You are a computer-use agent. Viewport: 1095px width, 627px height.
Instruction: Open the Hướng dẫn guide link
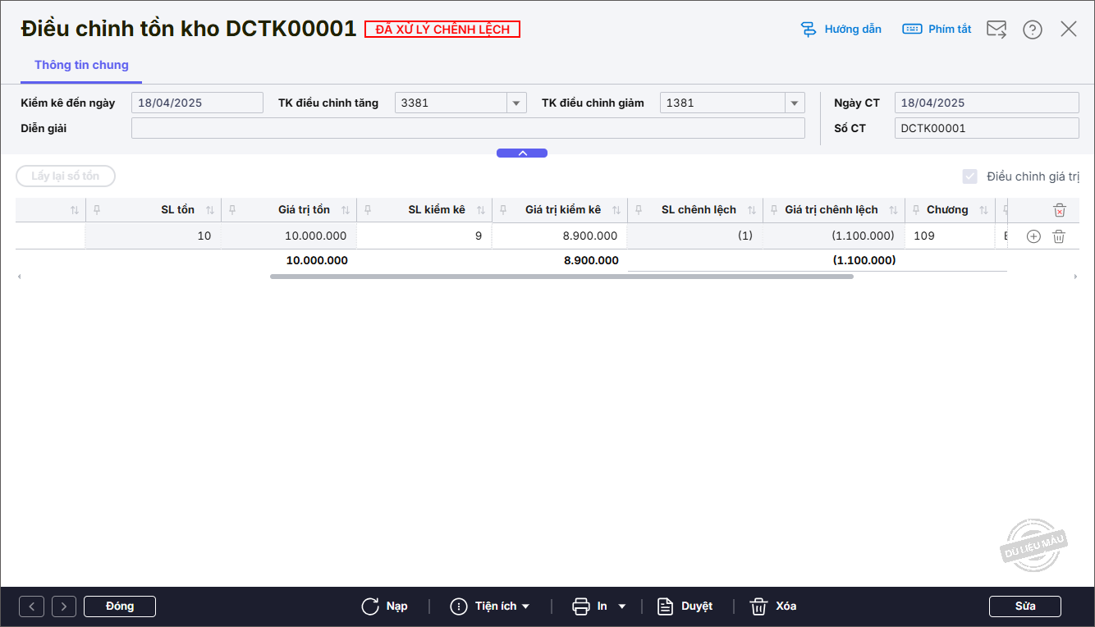[841, 30]
